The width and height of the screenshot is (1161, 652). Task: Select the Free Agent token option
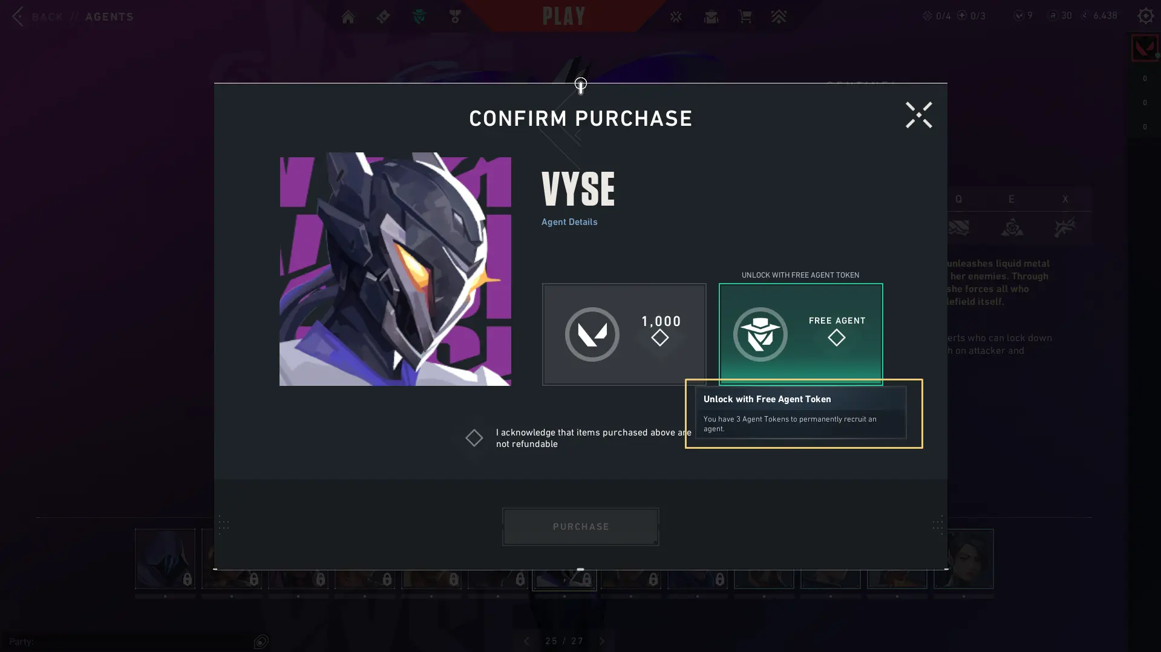point(800,334)
